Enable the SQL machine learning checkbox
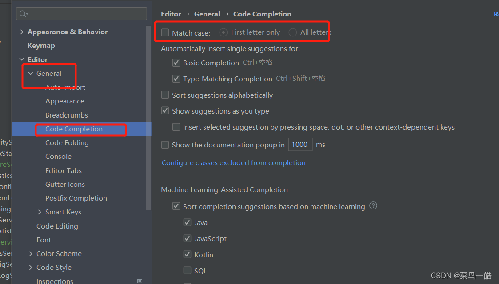This screenshot has width=499, height=284. 188,271
